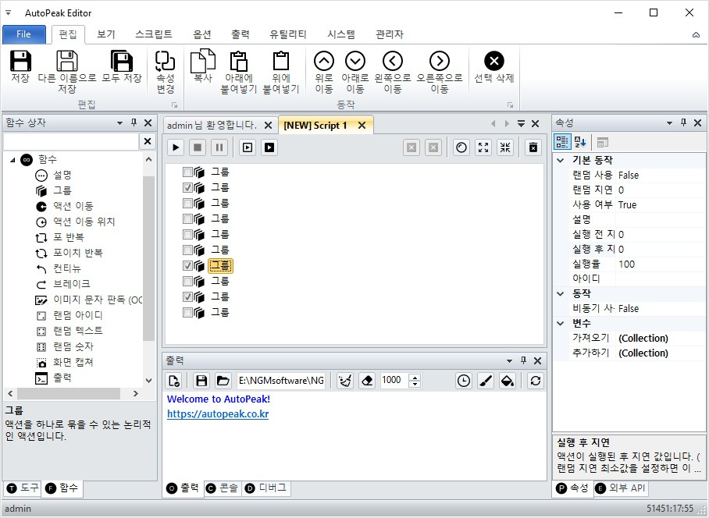Viewport: 709px width, 518px height.
Task: Open 함수 상자 panel dropdown arrow
Action: pos(119,122)
